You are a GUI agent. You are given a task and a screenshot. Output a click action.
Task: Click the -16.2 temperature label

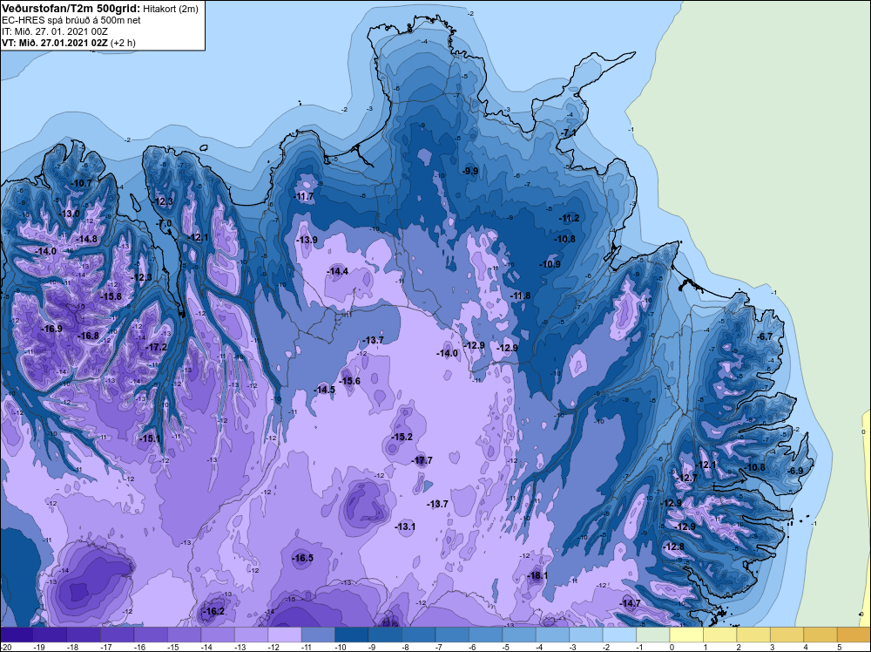[x=214, y=611]
